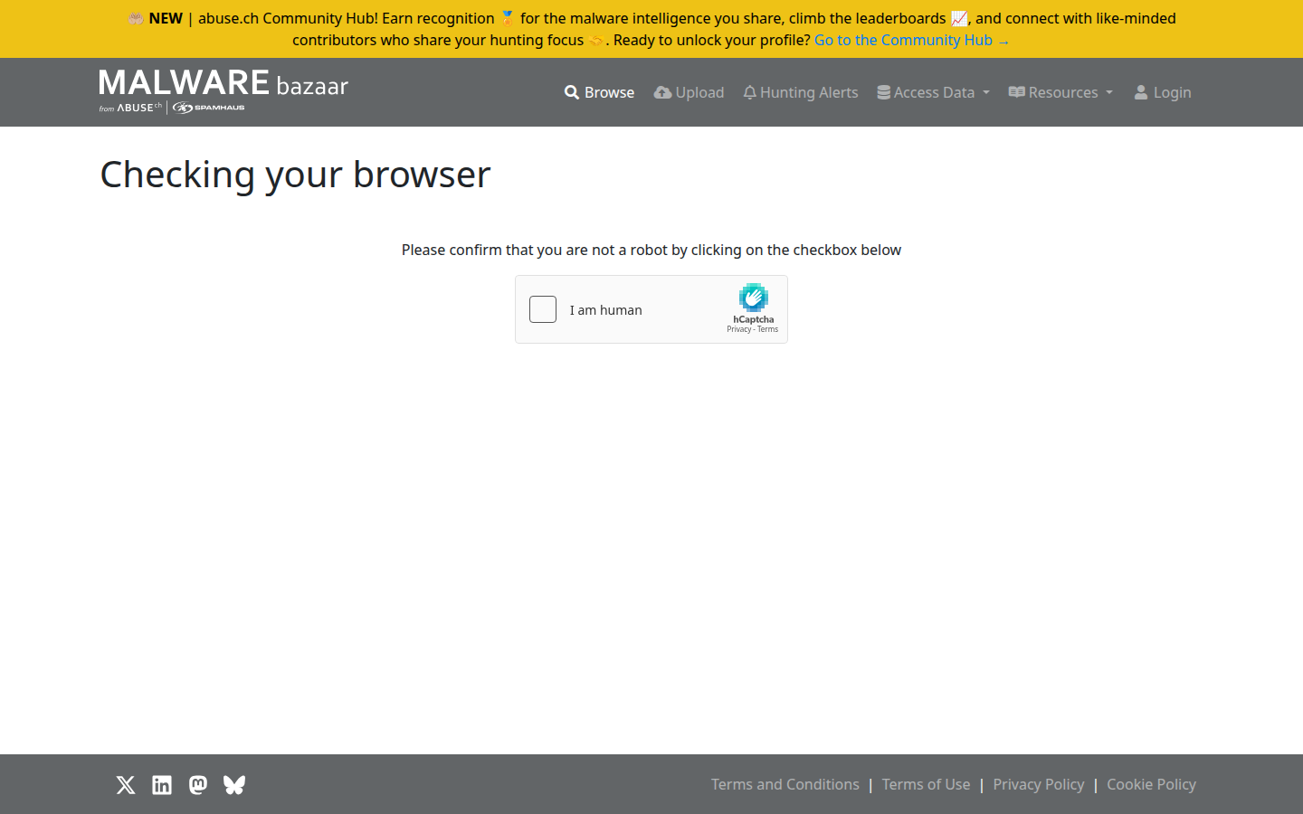Click the 'Please confirm that you are not a robot' text
Viewport: 1303px width, 814px height.
(x=651, y=250)
